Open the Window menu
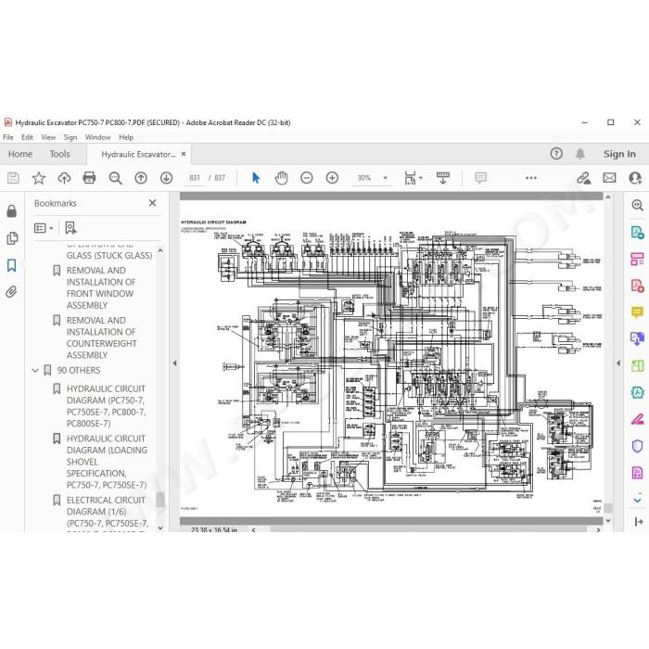Image resolution: width=649 pixels, height=649 pixels. point(98,137)
